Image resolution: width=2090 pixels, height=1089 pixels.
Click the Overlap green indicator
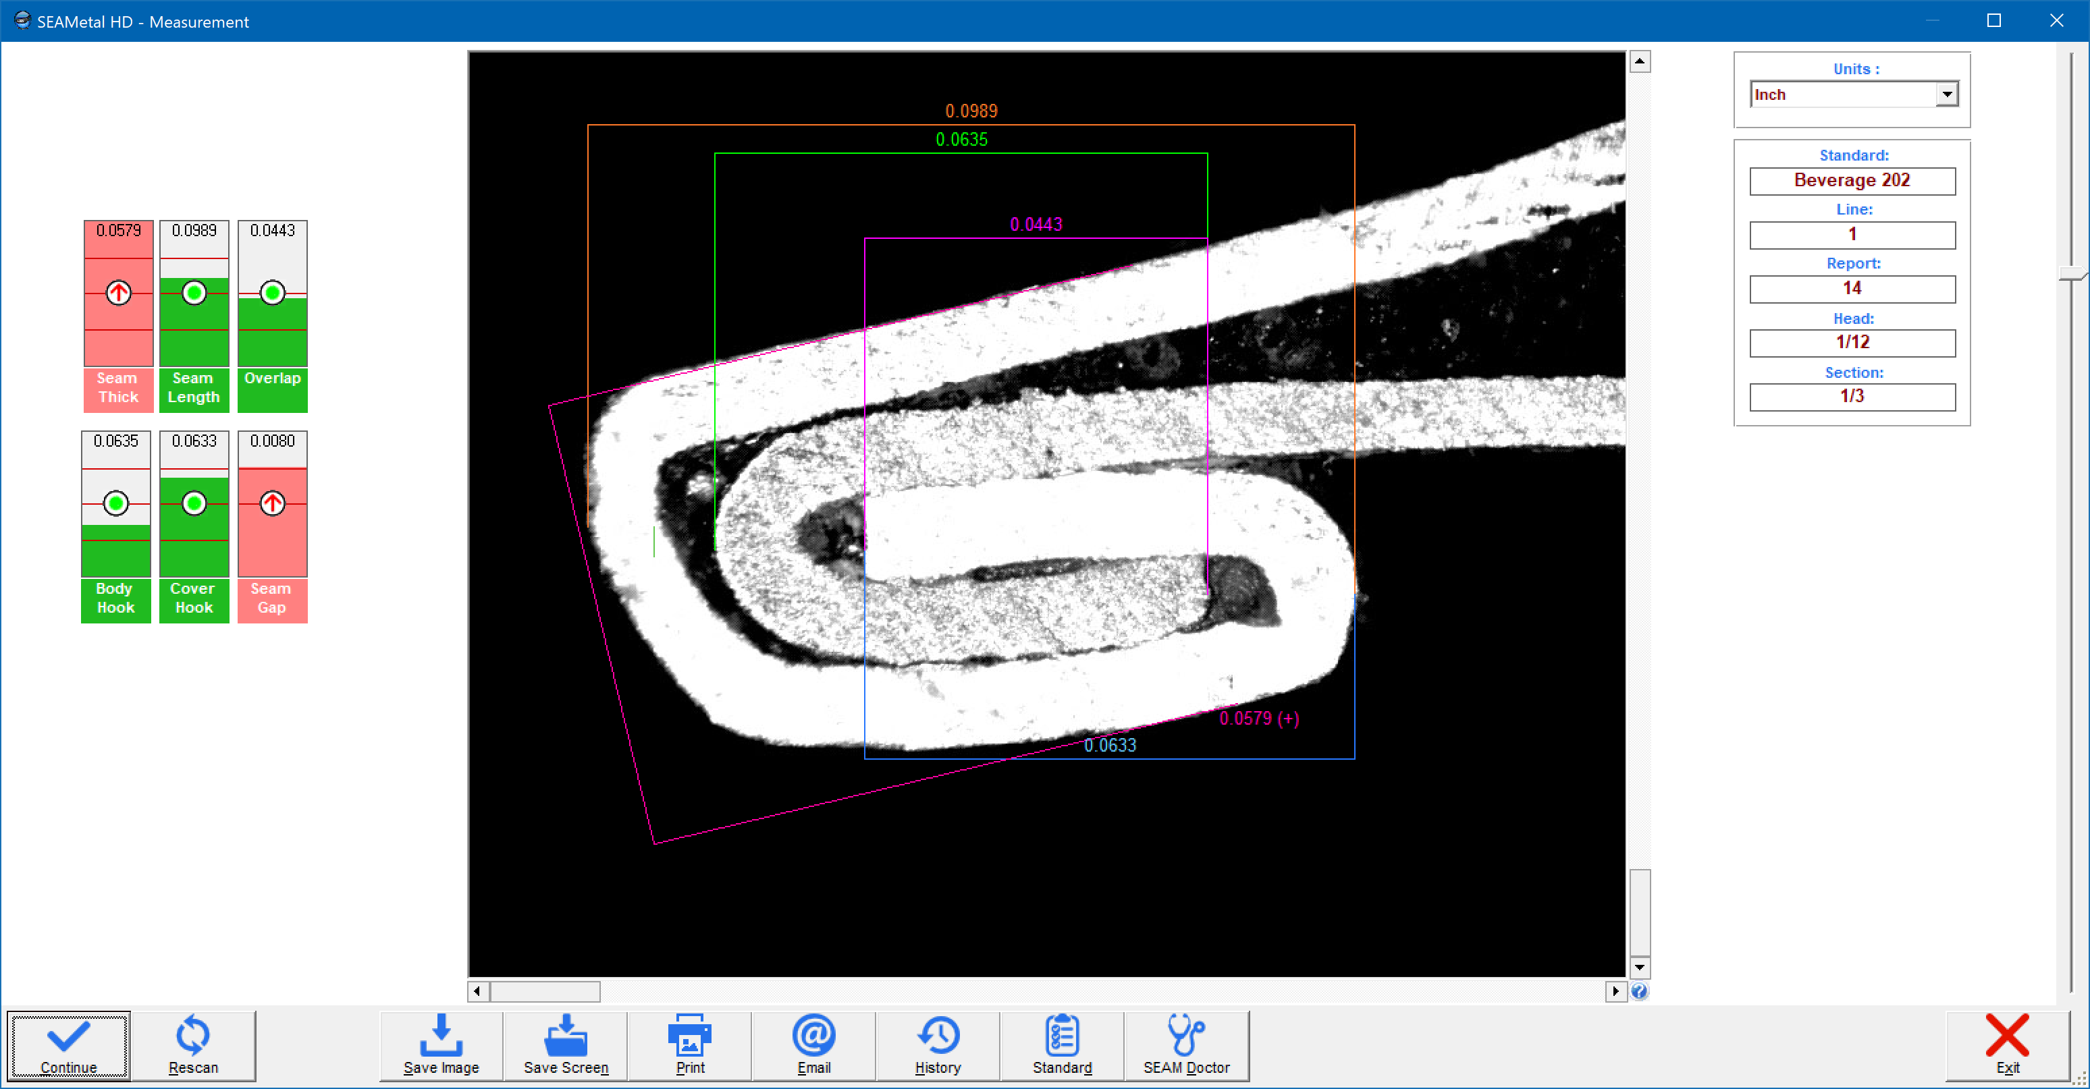tap(273, 293)
